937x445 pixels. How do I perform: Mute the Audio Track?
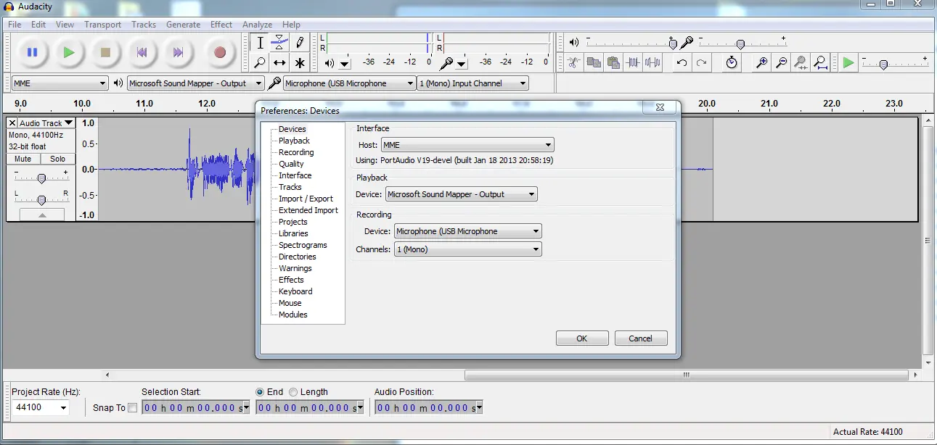pyautogui.click(x=23, y=159)
